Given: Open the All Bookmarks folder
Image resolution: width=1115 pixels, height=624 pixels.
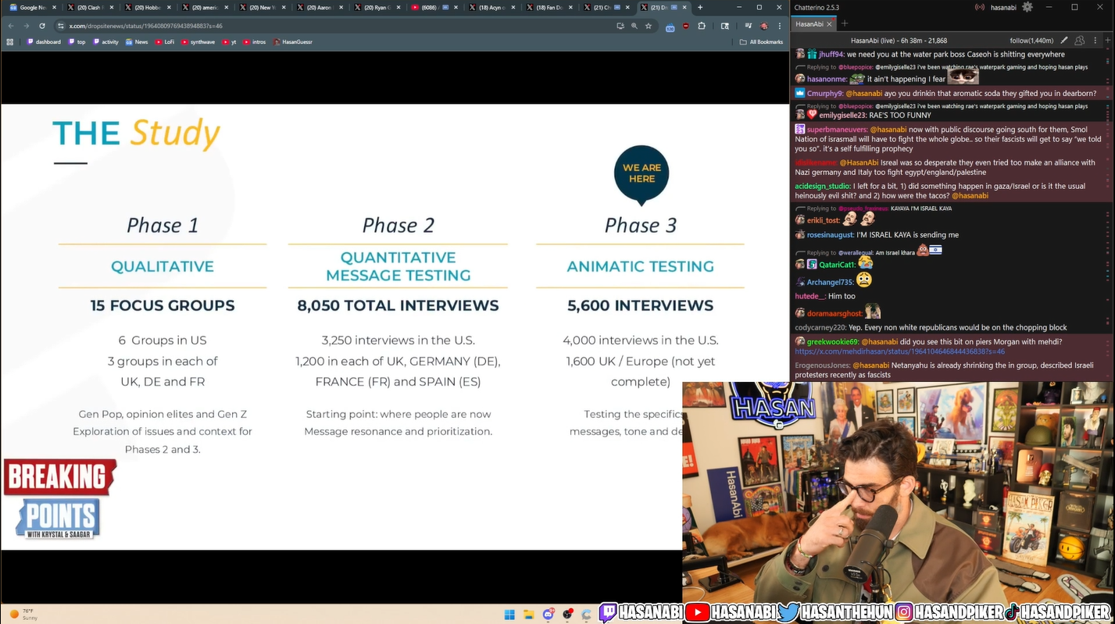Looking at the screenshot, I should (761, 42).
